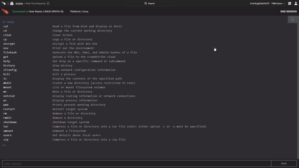Focus the Enter command input field
This screenshot has width=299, height=168.
point(137,164)
